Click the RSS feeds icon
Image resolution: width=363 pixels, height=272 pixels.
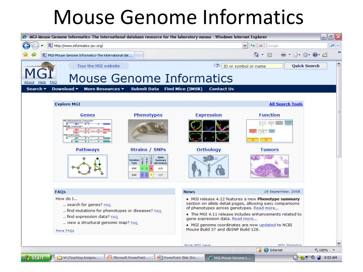269,55
